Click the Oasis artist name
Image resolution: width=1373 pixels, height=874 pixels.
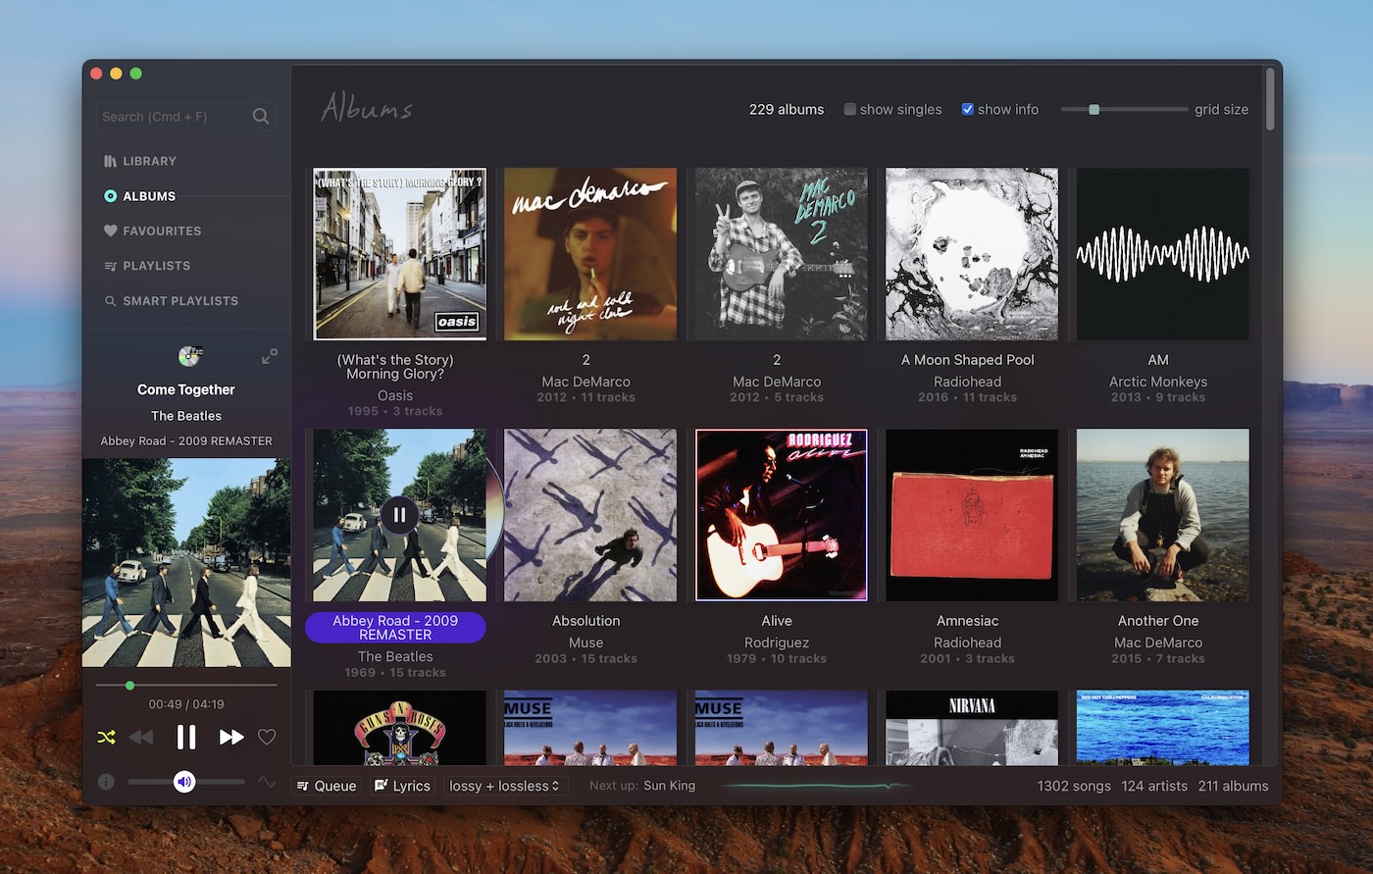[395, 395]
